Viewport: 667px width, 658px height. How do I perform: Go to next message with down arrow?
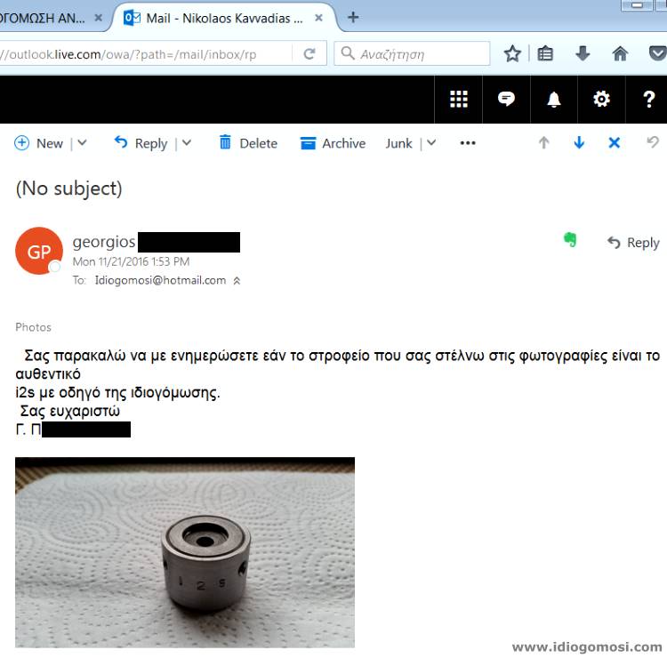[x=579, y=142]
